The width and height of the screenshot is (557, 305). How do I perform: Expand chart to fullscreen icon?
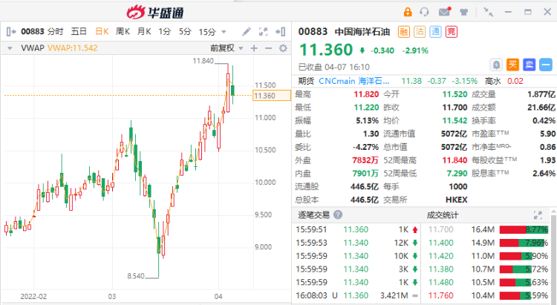263,32
